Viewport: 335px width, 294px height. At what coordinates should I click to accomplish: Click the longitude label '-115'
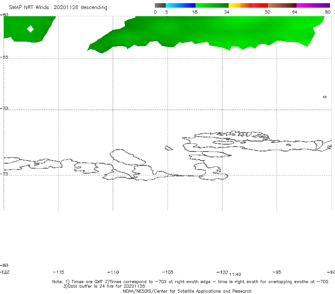[58, 272]
